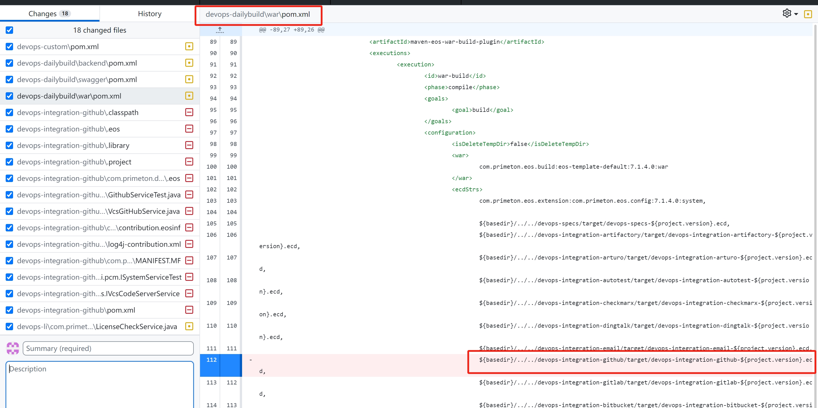
Task: Click vertical scrollbar of diff view
Action: click(815, 190)
